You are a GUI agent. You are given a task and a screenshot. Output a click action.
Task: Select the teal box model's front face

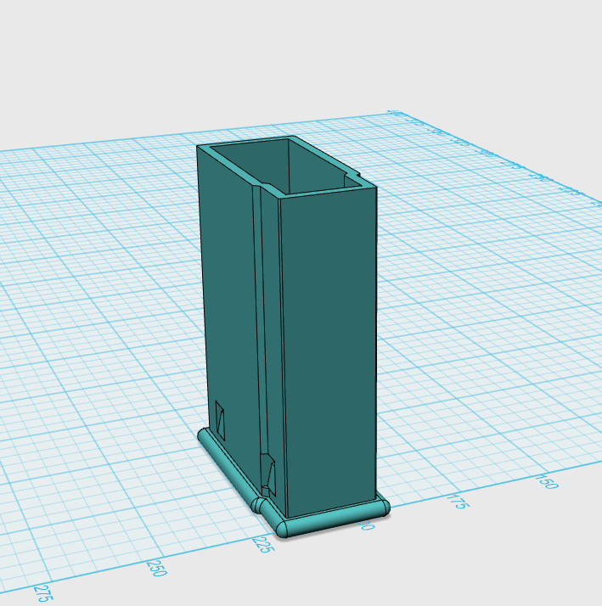point(329,351)
